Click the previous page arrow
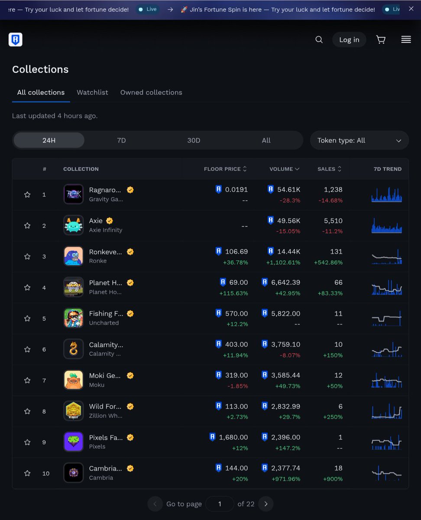Screen dimensions: 421x520 155,504
